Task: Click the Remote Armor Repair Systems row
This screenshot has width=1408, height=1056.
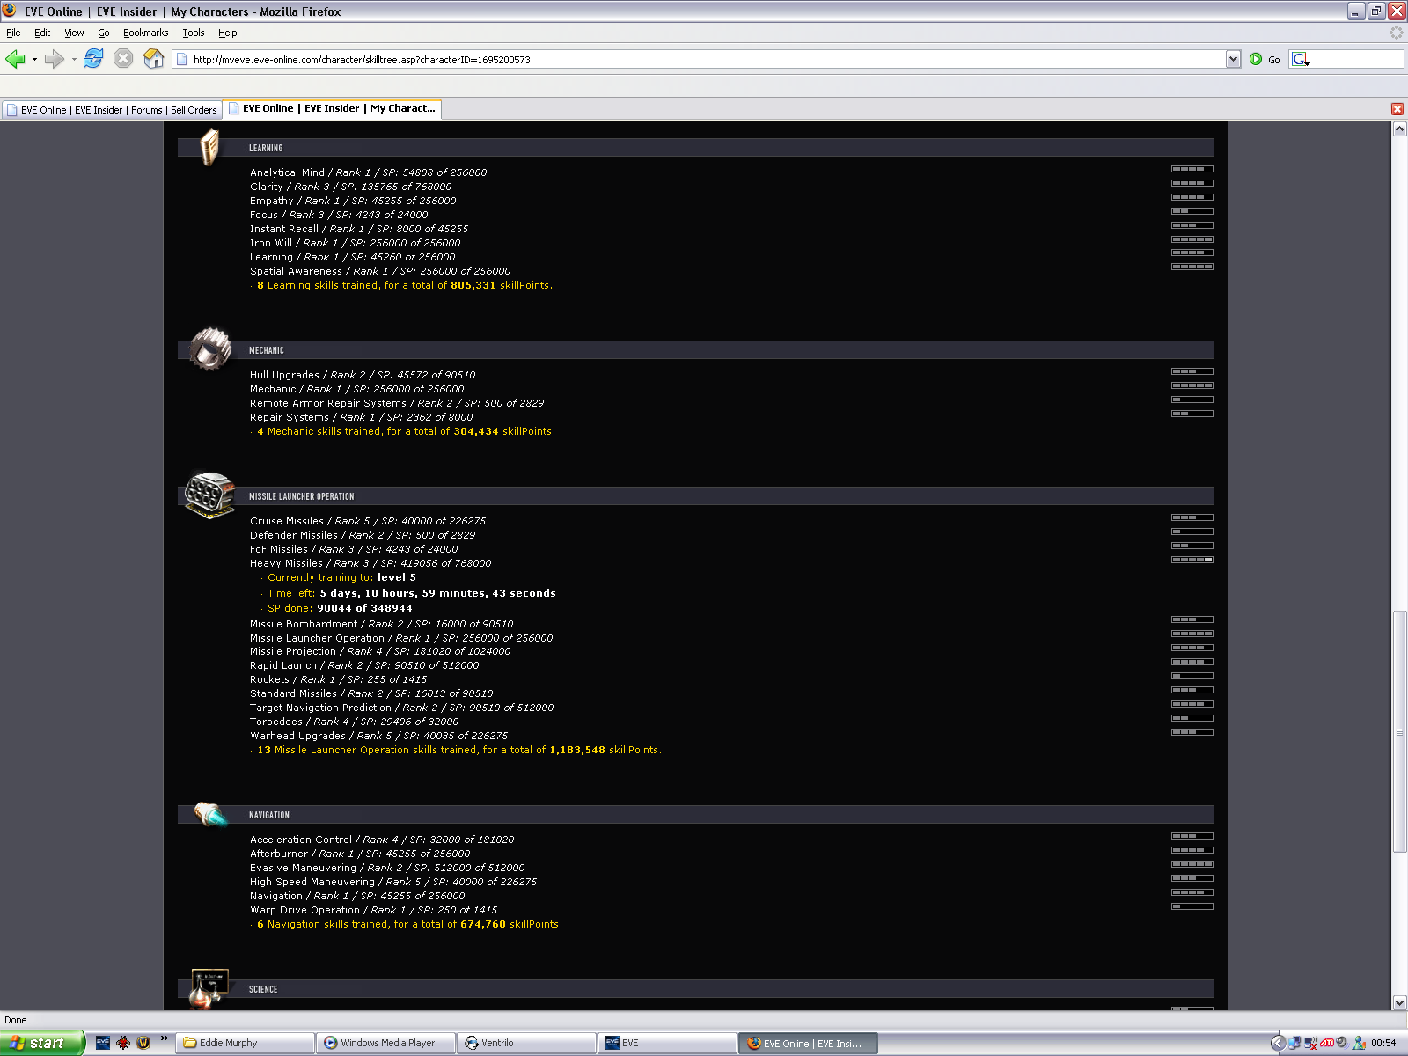Action: point(397,403)
